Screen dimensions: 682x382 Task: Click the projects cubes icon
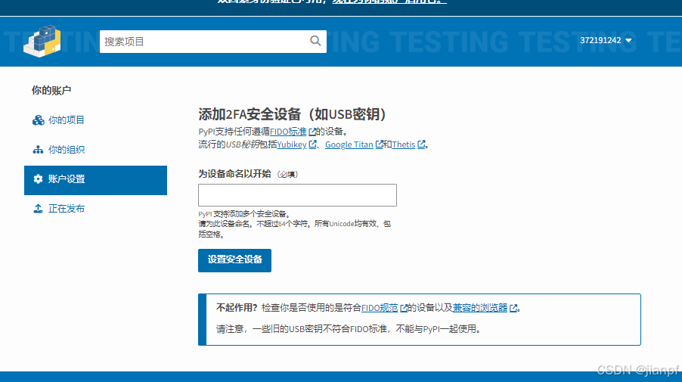coord(39,120)
